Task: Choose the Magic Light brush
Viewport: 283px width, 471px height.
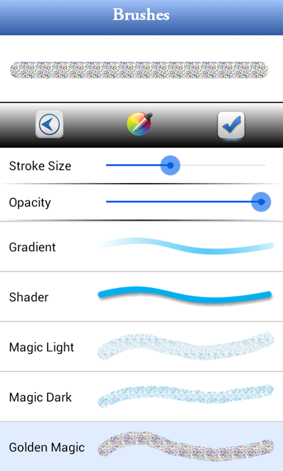Action: (141, 347)
